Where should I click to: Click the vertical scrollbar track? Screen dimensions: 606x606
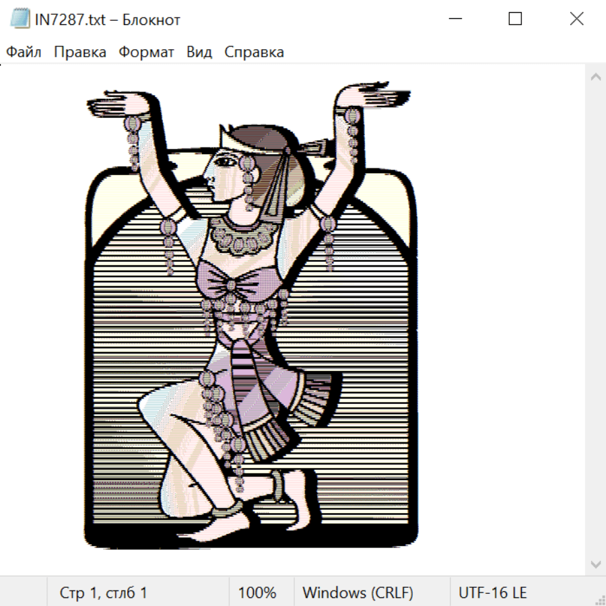595,320
